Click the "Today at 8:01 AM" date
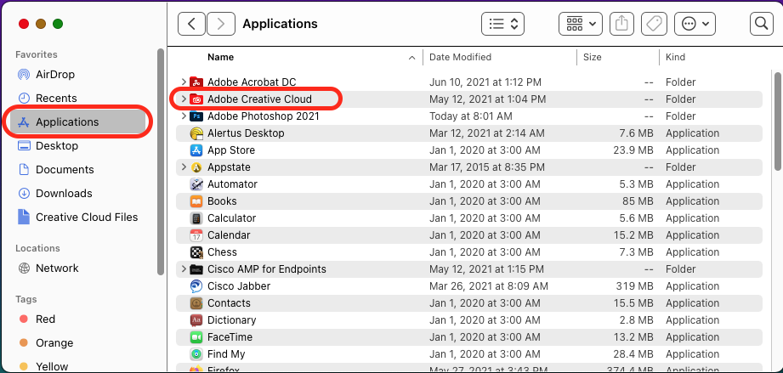This screenshot has width=783, height=373. tap(470, 116)
